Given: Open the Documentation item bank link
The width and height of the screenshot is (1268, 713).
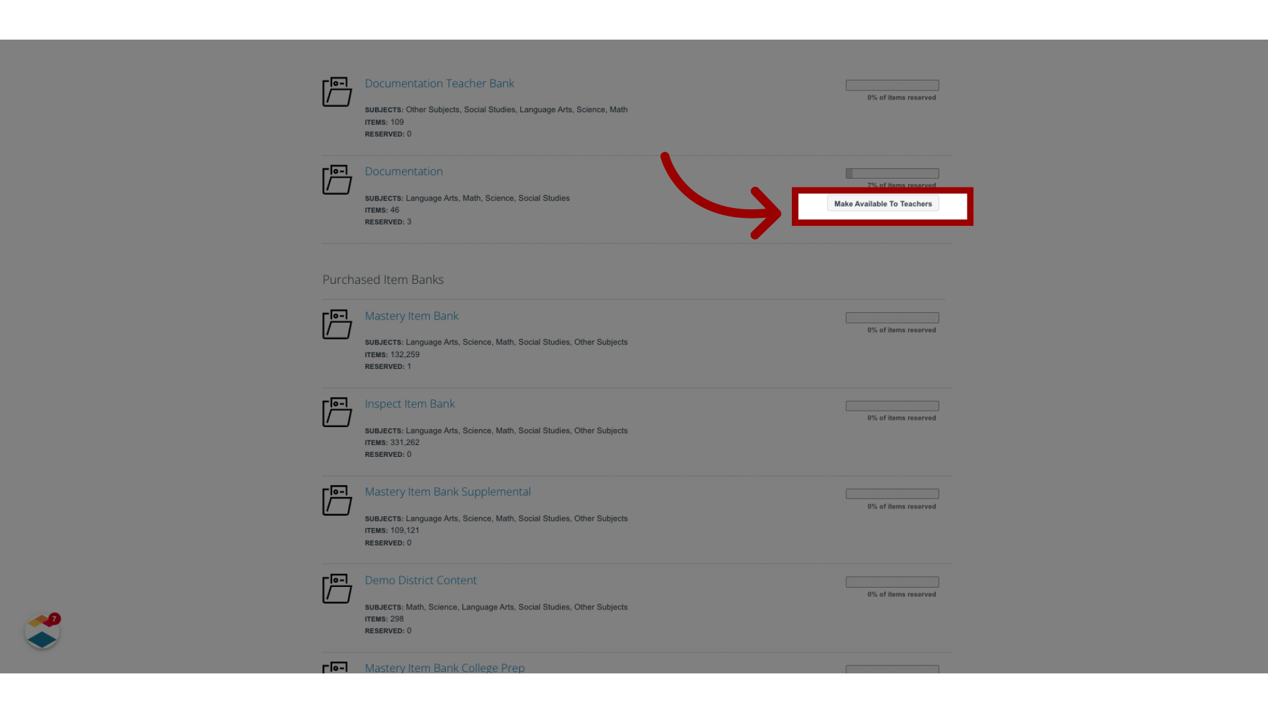Looking at the screenshot, I should click(x=404, y=170).
